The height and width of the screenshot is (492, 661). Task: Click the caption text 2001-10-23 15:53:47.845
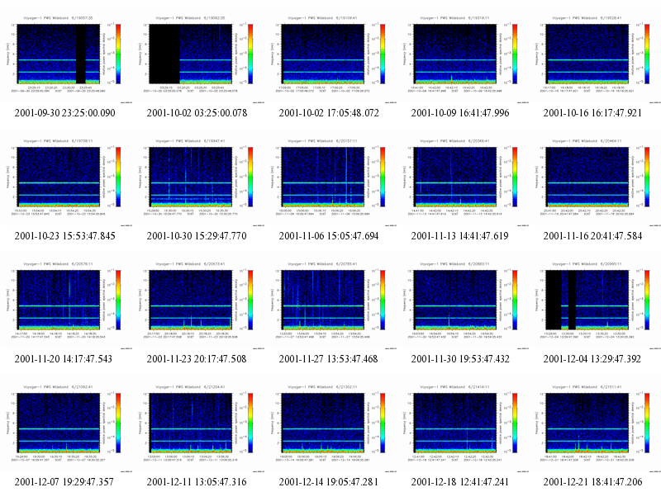(65, 236)
